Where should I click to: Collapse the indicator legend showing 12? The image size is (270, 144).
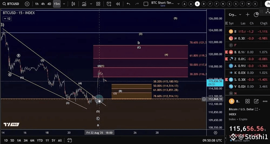tap(7, 19)
